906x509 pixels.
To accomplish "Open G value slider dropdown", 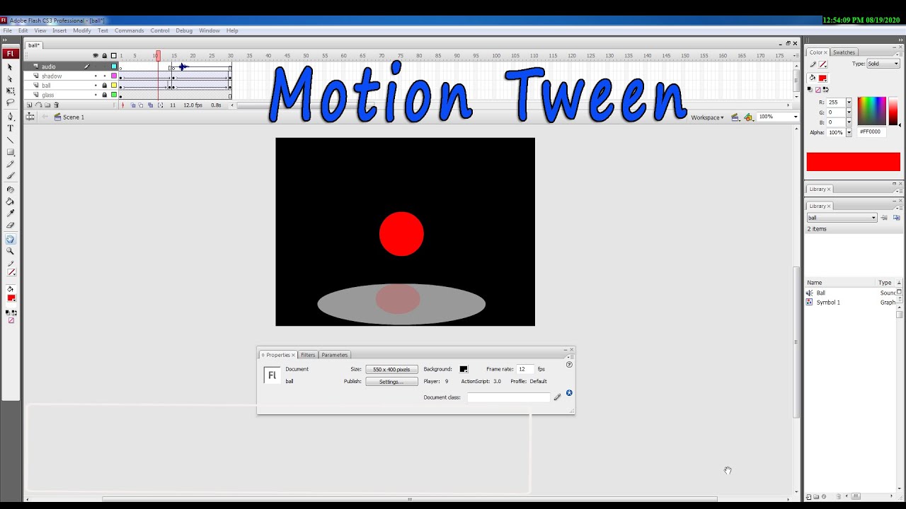I will click(849, 112).
